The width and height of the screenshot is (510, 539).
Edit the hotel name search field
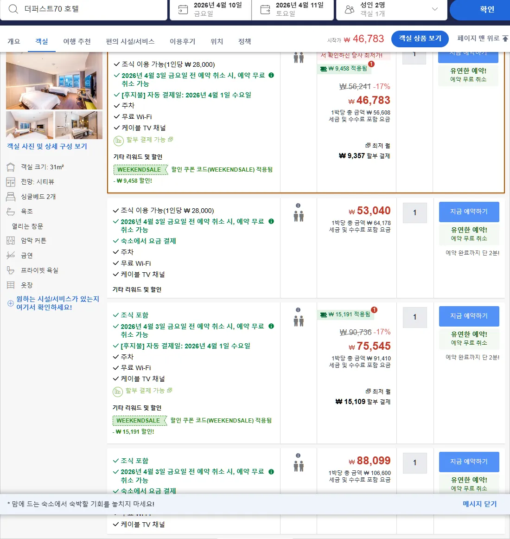83,9
